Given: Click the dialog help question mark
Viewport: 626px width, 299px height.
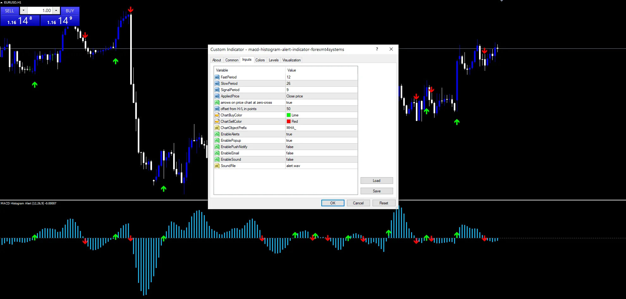Looking at the screenshot, I should pos(377,49).
